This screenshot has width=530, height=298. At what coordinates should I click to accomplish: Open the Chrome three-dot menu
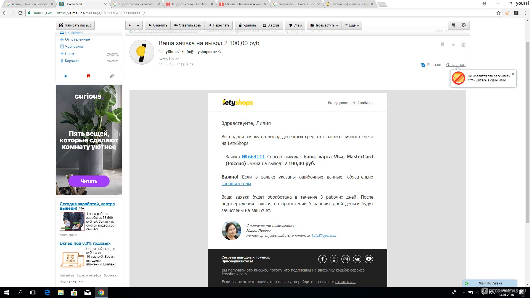525,13
